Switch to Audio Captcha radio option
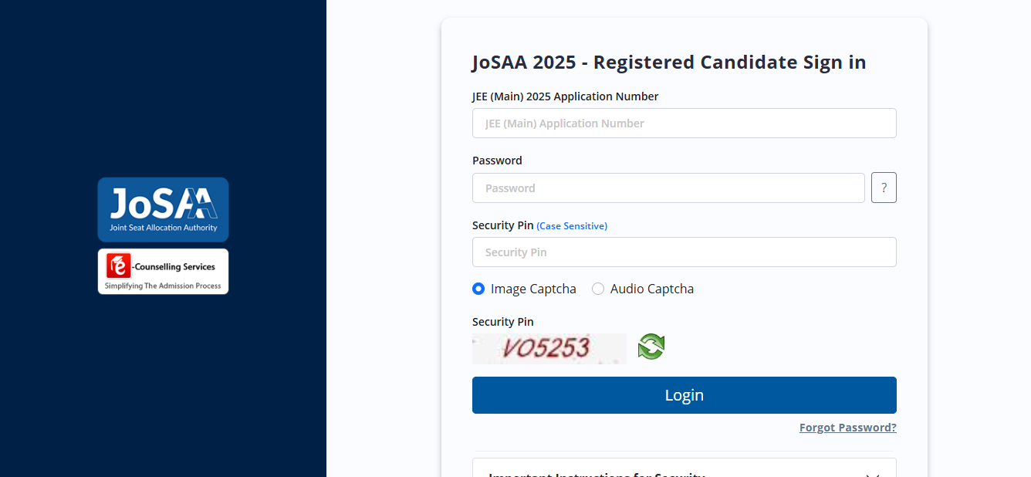Screen dimensions: 1031x477 (598, 289)
